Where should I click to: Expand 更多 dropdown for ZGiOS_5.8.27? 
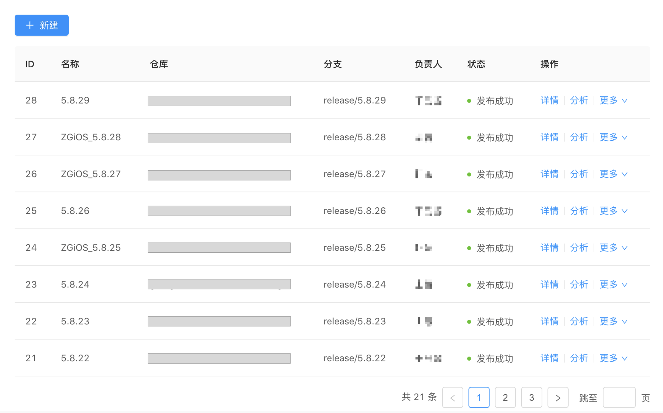pos(613,174)
